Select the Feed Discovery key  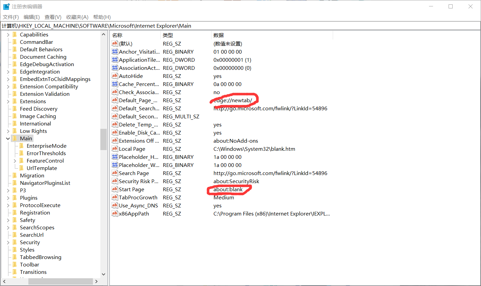pos(39,109)
